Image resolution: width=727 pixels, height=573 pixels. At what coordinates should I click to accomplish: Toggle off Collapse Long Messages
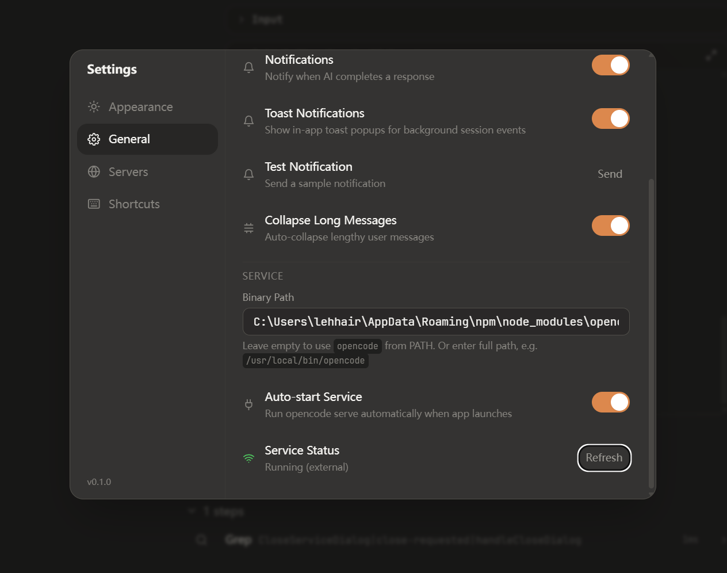point(611,226)
